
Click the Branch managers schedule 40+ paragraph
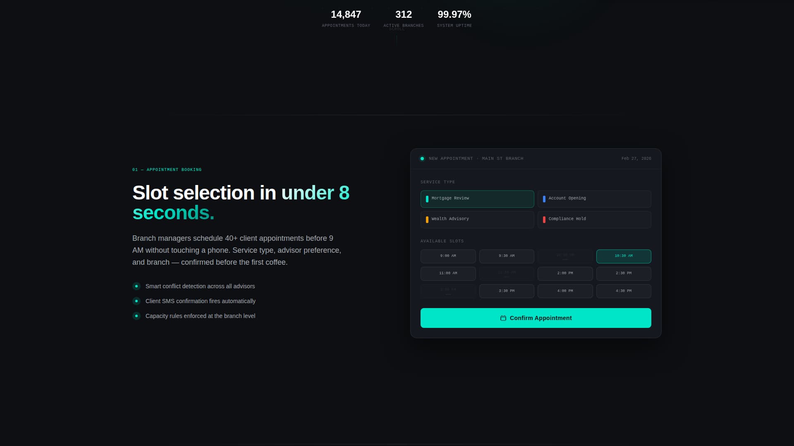pos(237,250)
